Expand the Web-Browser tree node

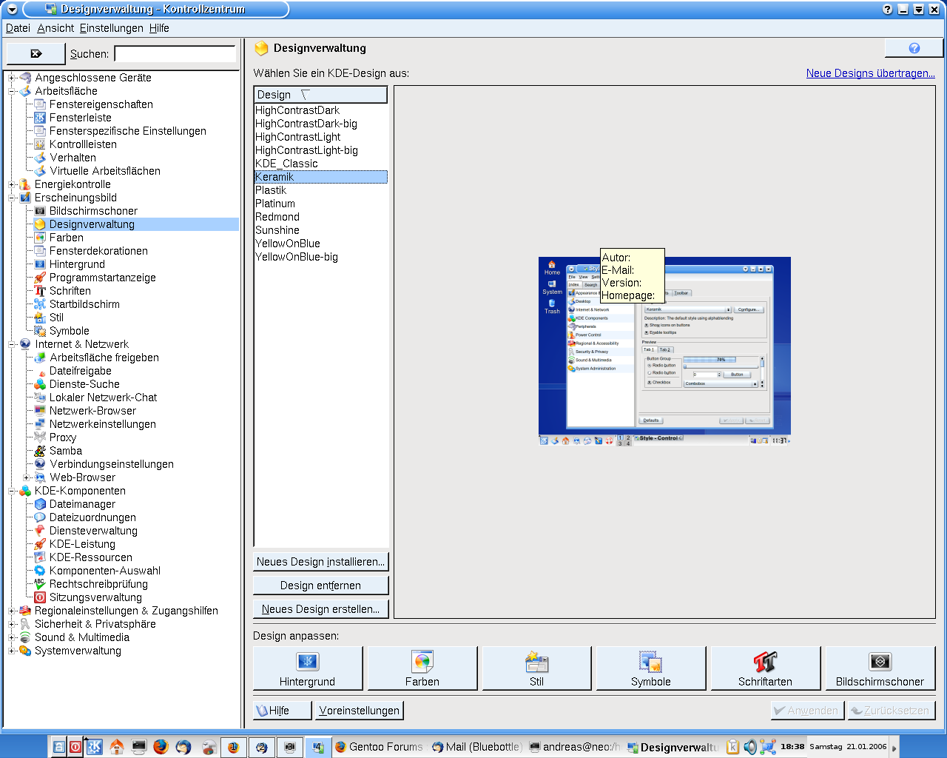(27, 477)
